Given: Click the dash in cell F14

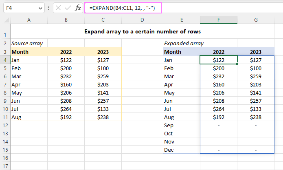Looking at the screenshot, I should [x=219, y=141].
